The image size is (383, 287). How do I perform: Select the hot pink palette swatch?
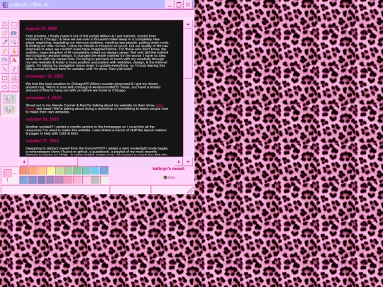point(69,180)
